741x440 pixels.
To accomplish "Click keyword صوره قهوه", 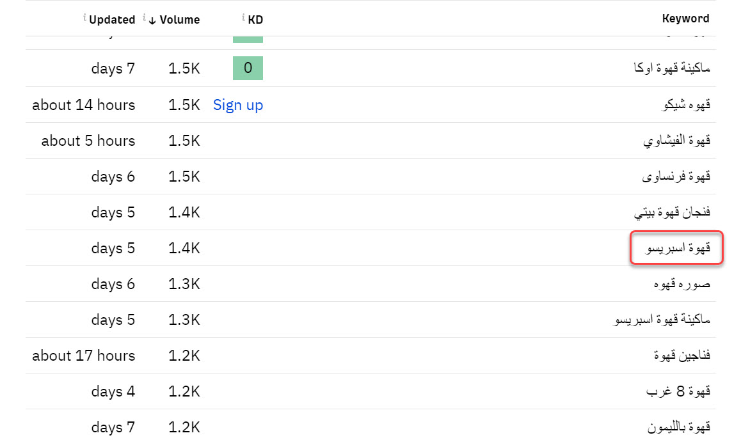I will coord(681,284).
